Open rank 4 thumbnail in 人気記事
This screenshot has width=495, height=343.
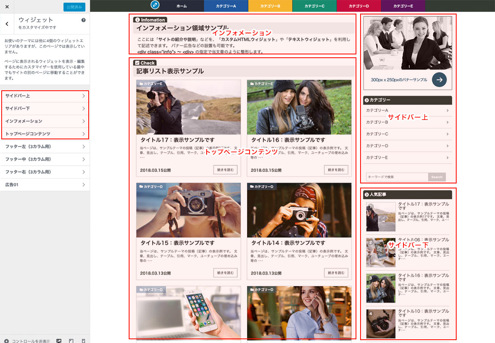pyautogui.click(x=381, y=324)
